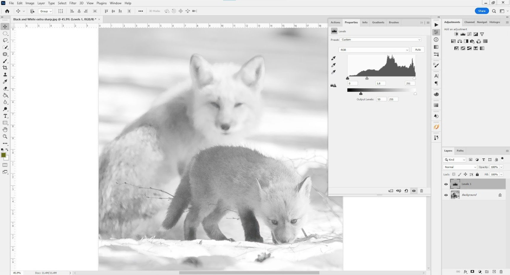Expand the layer blend mode Normal dropdown
The image size is (510, 275).
click(460, 167)
